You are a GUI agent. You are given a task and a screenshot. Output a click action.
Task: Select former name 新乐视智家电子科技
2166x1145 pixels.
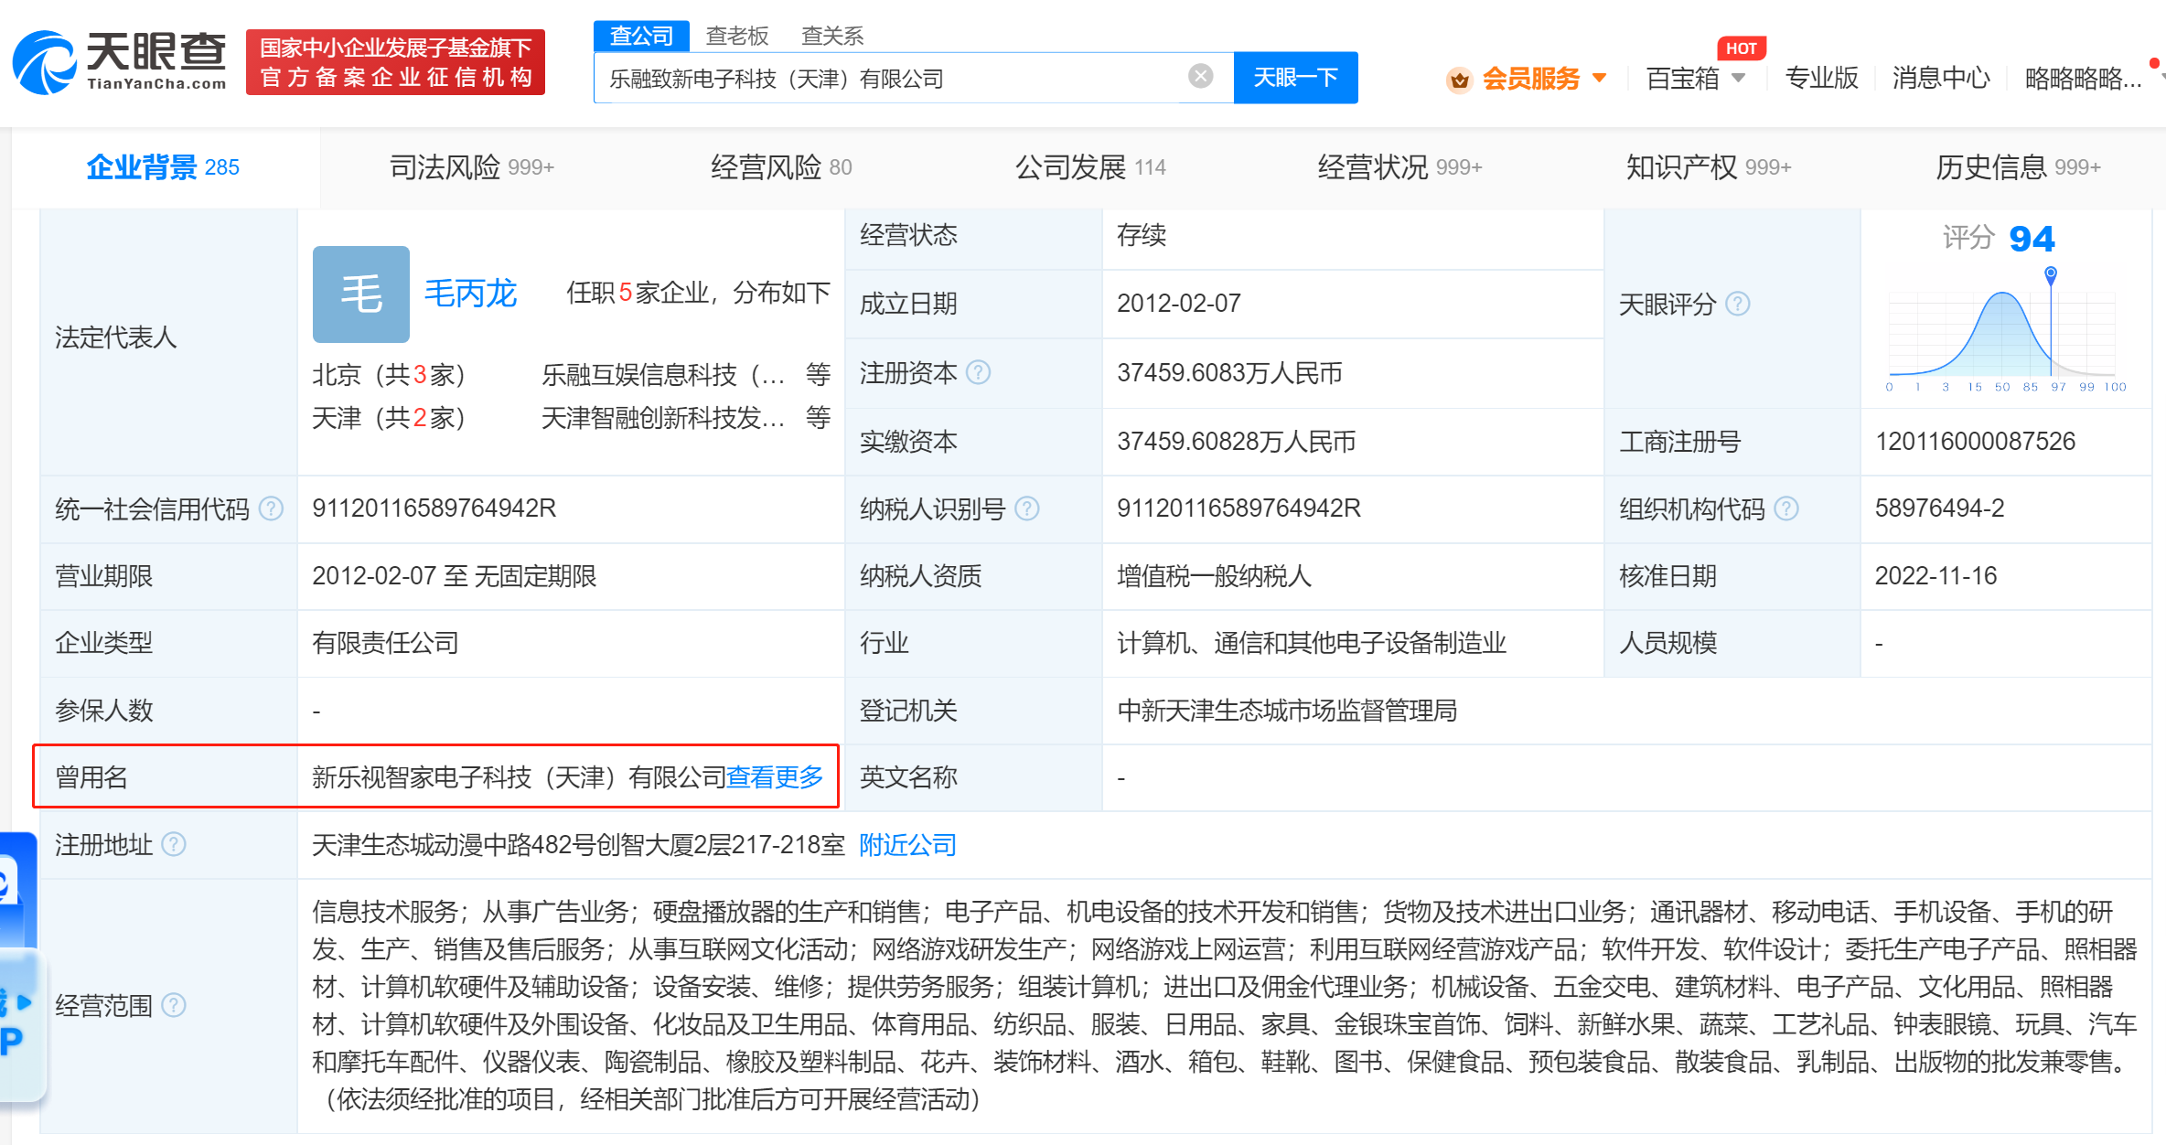click(x=422, y=777)
